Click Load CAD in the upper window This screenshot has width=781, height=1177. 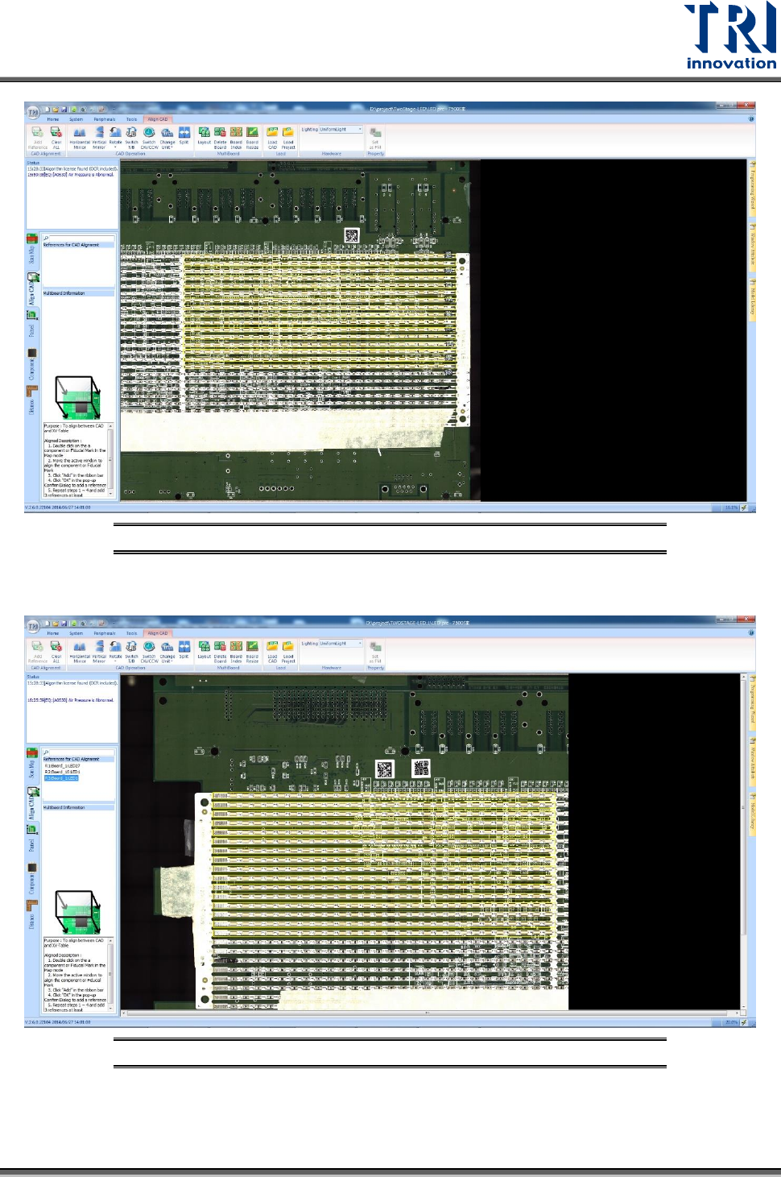coord(272,137)
